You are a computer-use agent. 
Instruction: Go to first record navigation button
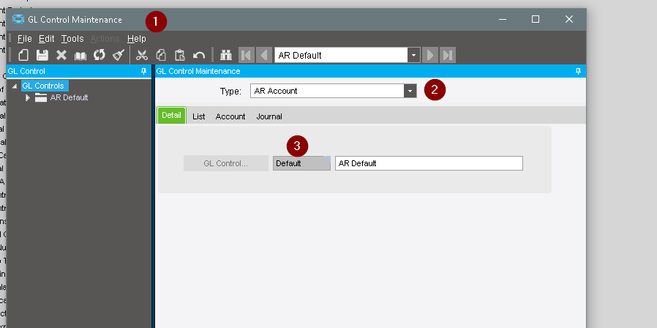pyautogui.click(x=247, y=55)
